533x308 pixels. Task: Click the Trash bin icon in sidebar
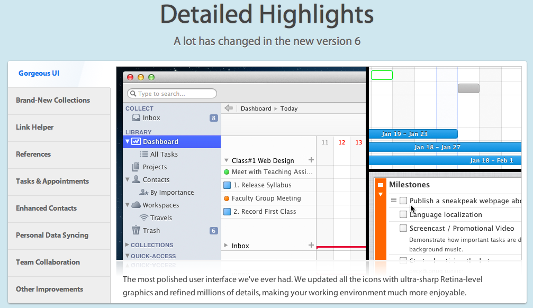coord(136,230)
